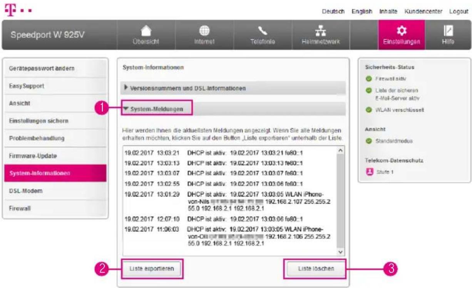Open Firmware-Update in sidebar
The image size is (472, 288).
[55, 156]
